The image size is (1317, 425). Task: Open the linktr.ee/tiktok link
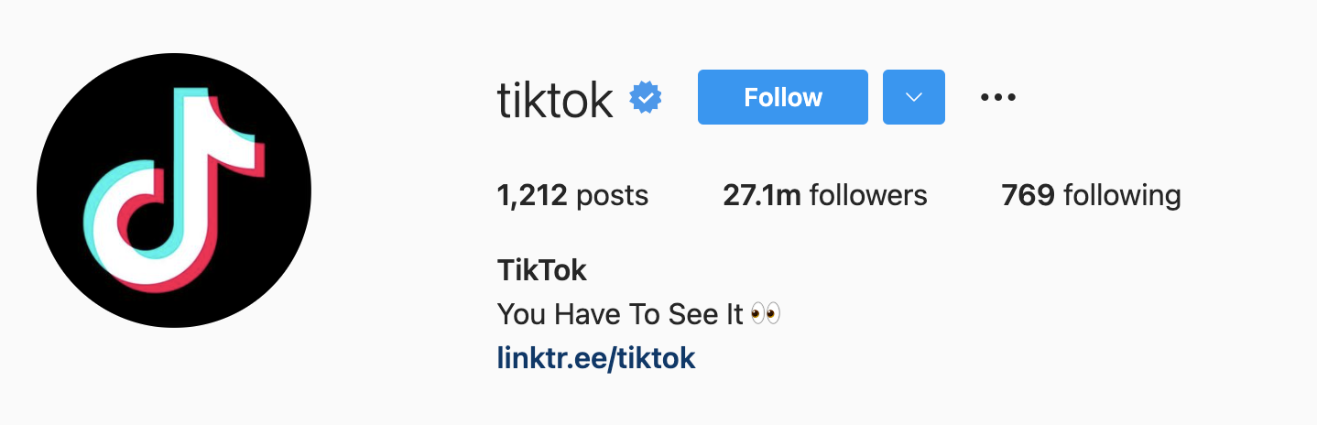click(x=596, y=357)
